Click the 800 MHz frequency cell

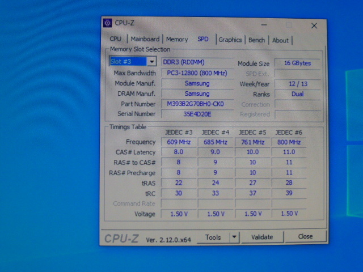pyautogui.click(x=289, y=142)
